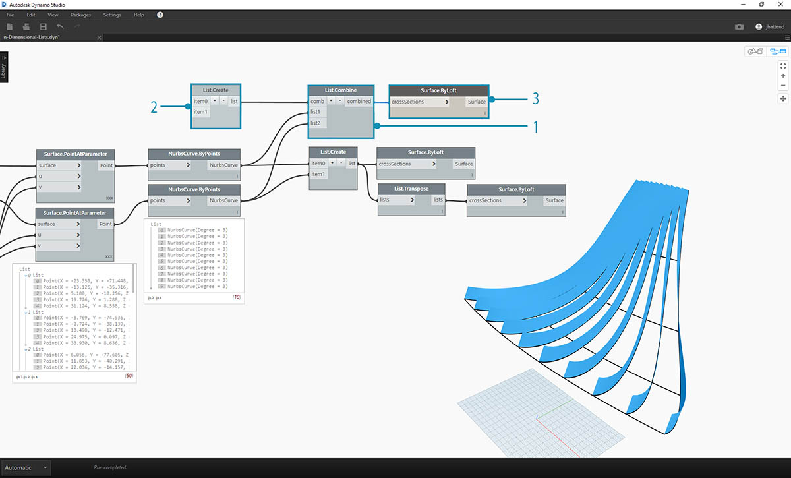Image resolution: width=791 pixels, height=478 pixels.
Task: Click the Save toolbar icon
Action: coord(44,26)
